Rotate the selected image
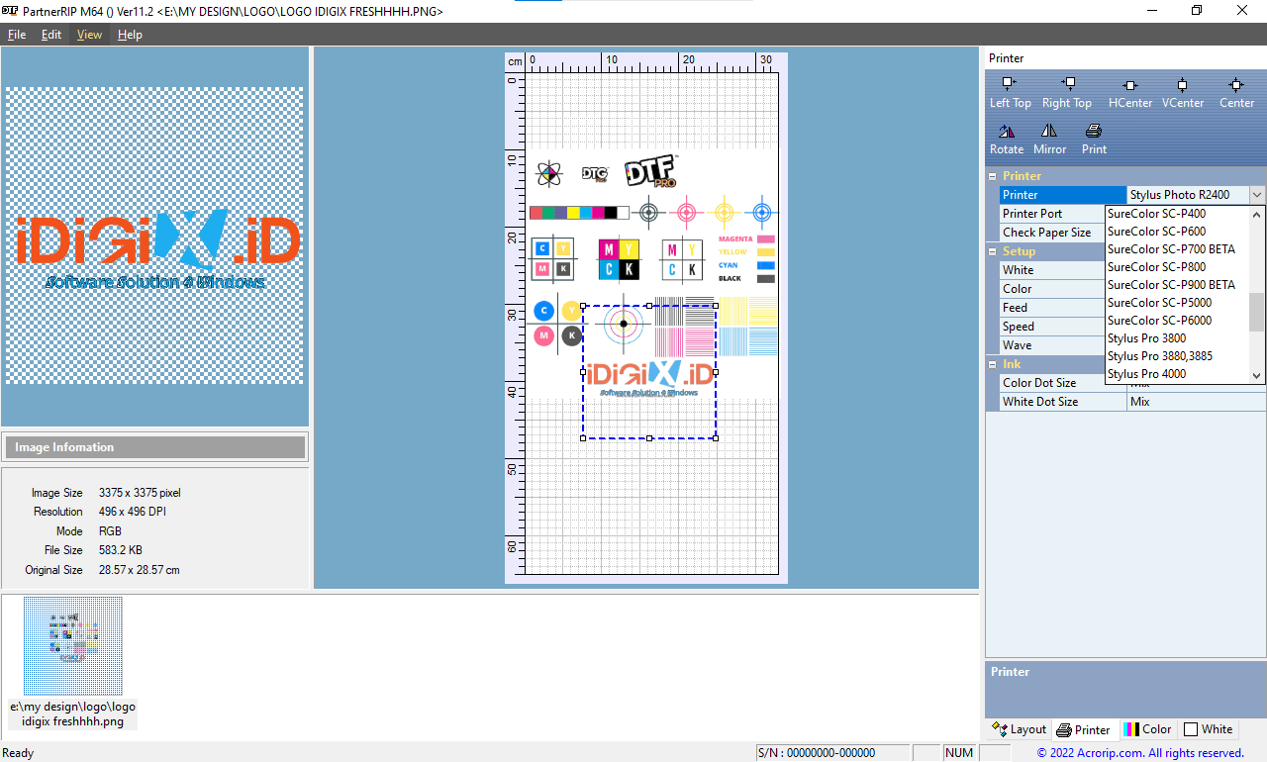 [x=1007, y=140]
